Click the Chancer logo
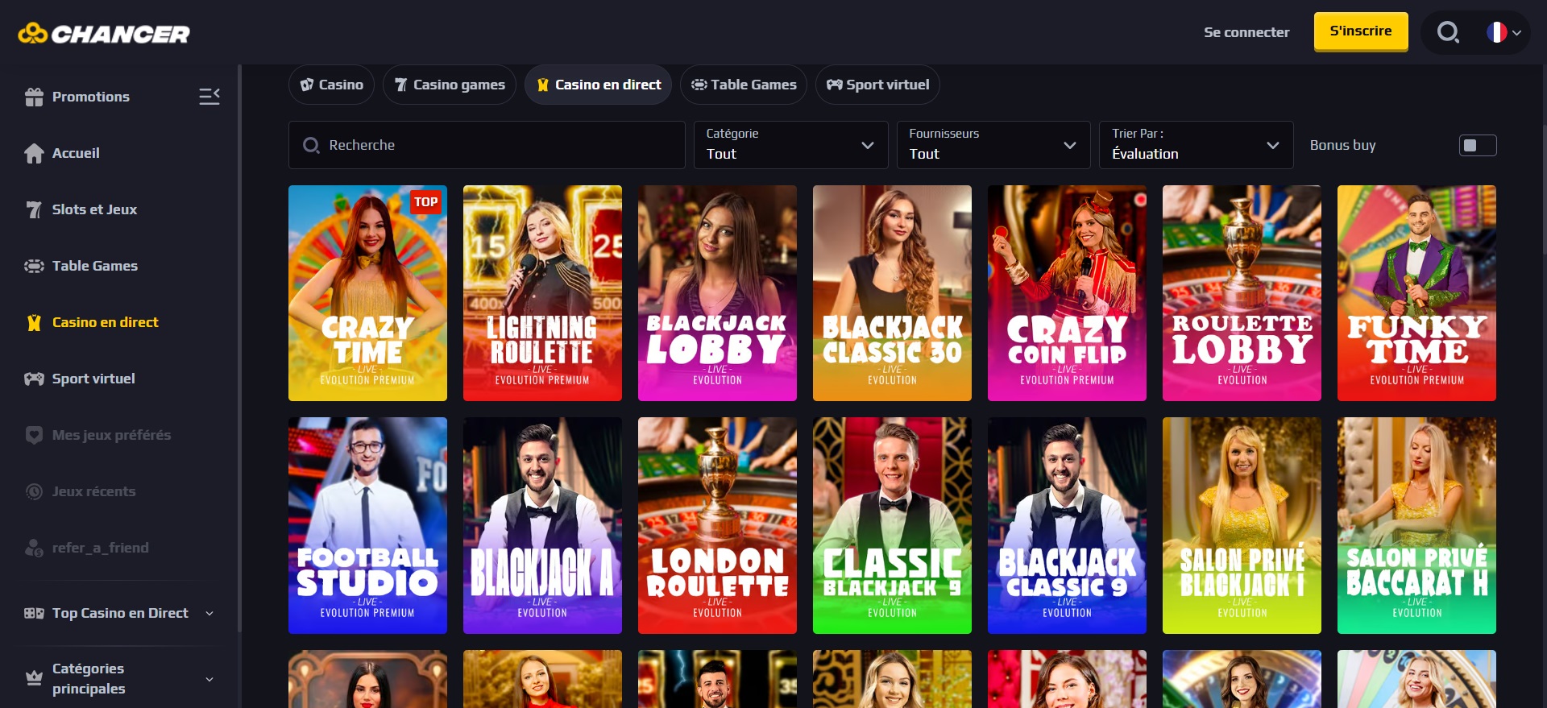Screen dimensions: 1547x708 tap(104, 33)
